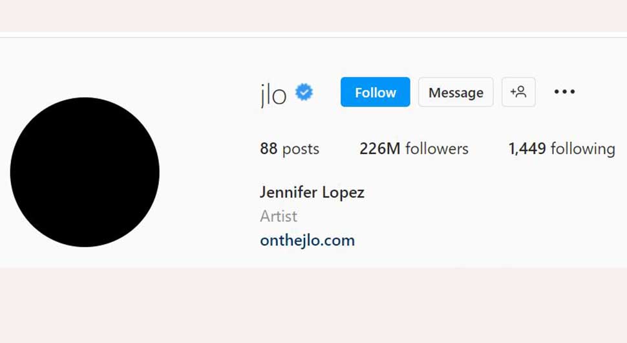View the 1,449 following list
This screenshot has width=627, height=343.
pos(562,148)
